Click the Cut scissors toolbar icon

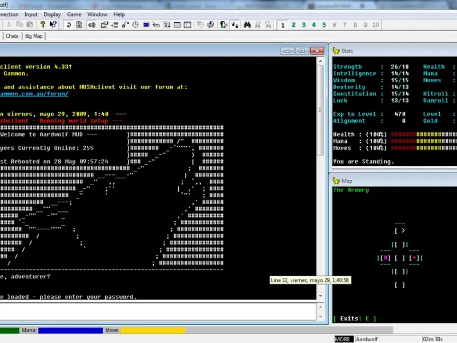click(9, 25)
